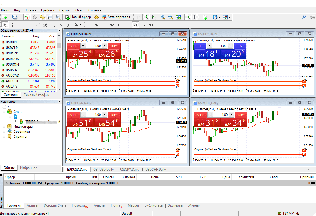
Task: Toggle the chart auto-scroll button
Action: 188,17
